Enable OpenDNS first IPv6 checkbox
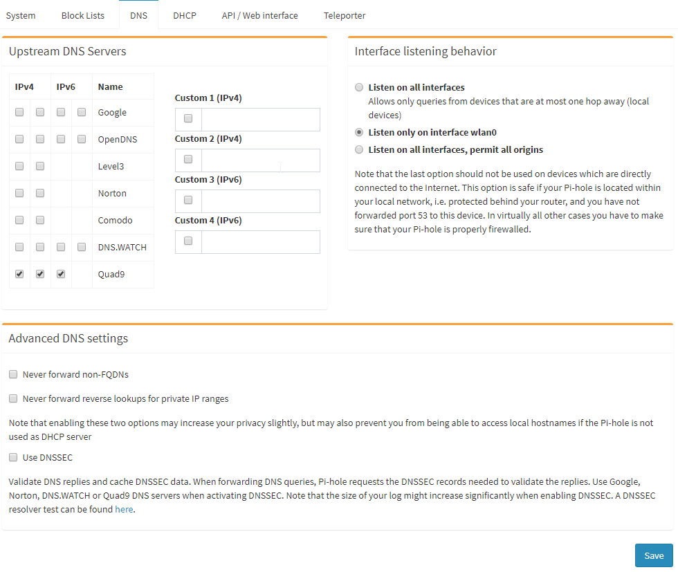 point(61,139)
